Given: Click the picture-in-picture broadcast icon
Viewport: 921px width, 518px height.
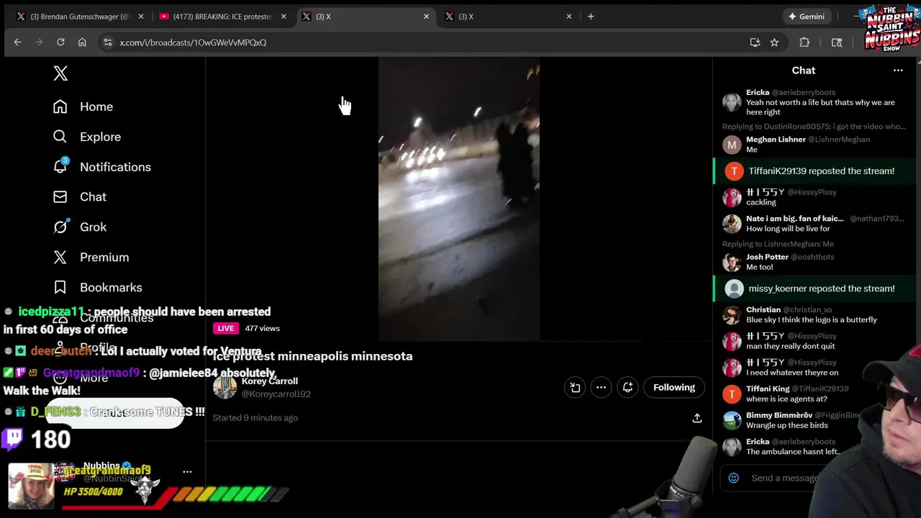Looking at the screenshot, I should [575, 388].
